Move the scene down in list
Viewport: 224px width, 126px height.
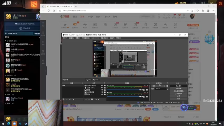pos(73,99)
